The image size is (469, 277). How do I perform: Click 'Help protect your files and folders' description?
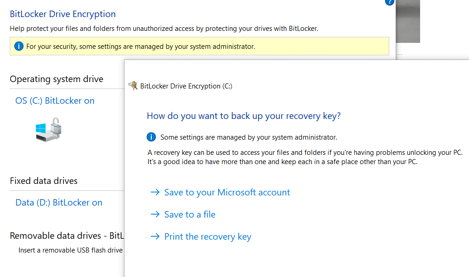click(x=164, y=29)
